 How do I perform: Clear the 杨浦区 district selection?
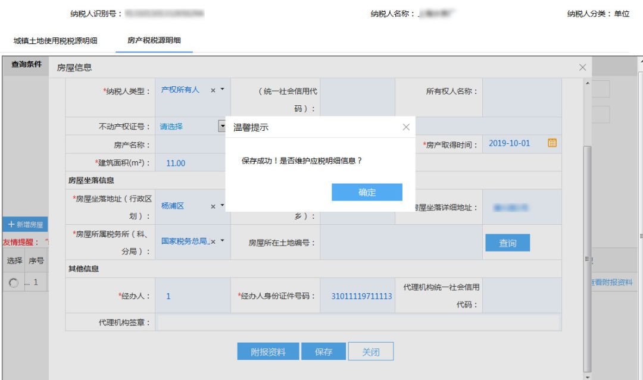click(x=213, y=206)
